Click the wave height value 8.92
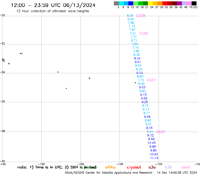This screenshot has width=200, height=175. click(148, 120)
